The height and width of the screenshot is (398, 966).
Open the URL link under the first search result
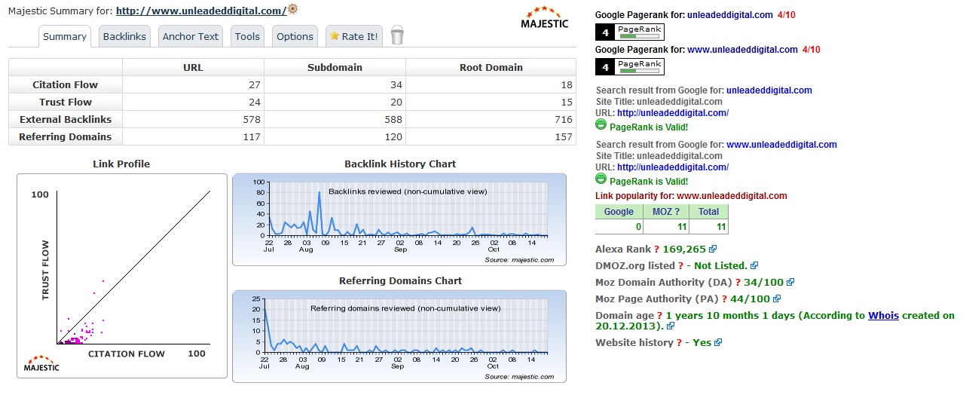[x=673, y=113]
